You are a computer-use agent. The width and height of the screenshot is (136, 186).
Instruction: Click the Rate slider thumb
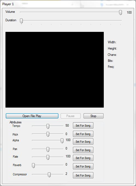(48, 157)
